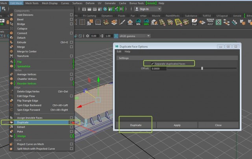The width and height of the screenshot is (252, 159).
Task: Switch to the TURTLE shelf tab
Action: click(207, 16)
